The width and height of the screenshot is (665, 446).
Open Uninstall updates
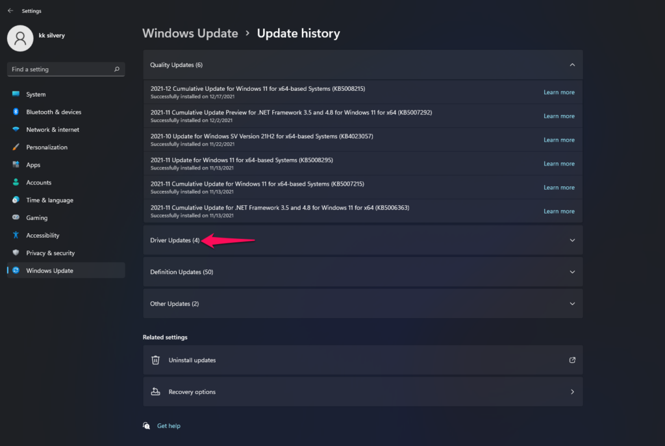[x=362, y=360]
